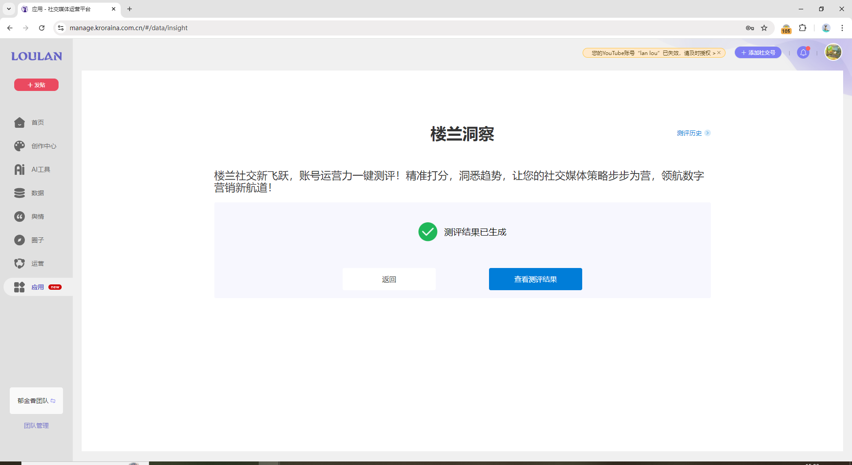The width and height of the screenshot is (852, 465).
Task: Go back in browser history
Action: (x=10, y=28)
